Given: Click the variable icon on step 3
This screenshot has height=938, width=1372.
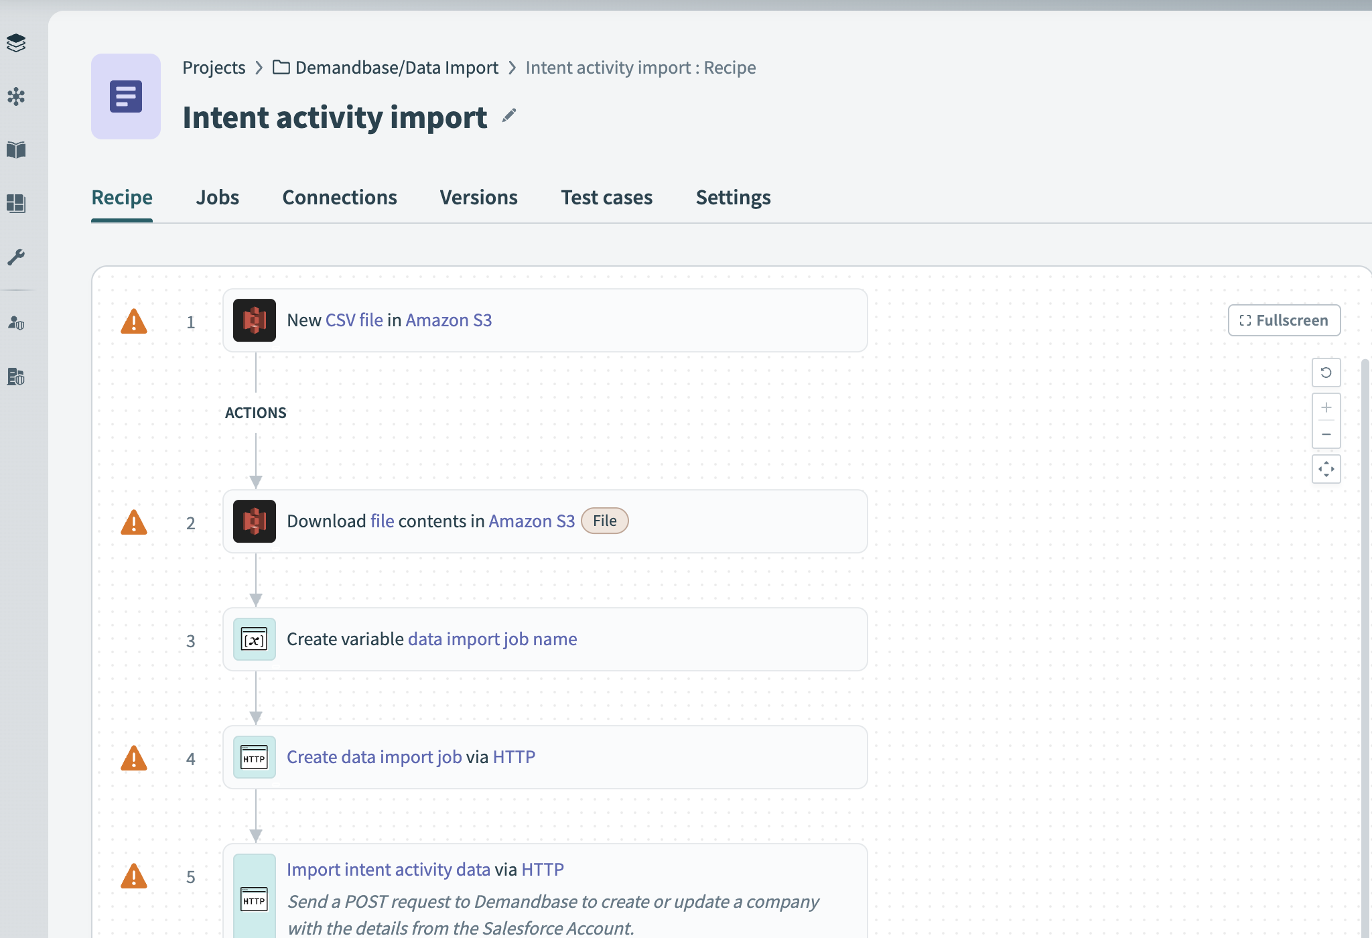Looking at the screenshot, I should (255, 639).
